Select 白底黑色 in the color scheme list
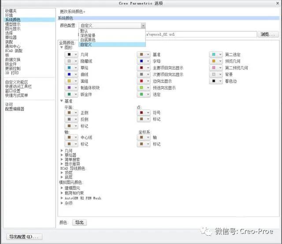Screen dimensions: 282x244 [x=112, y=40]
